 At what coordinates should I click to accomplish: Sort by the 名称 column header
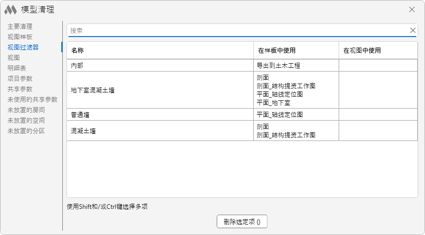point(77,51)
